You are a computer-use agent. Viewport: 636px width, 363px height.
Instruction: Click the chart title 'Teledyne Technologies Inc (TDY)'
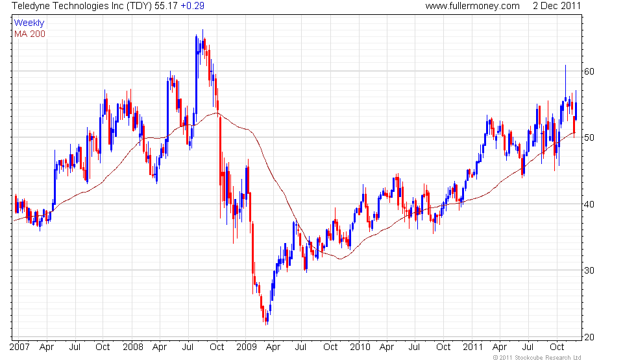click(82, 6)
